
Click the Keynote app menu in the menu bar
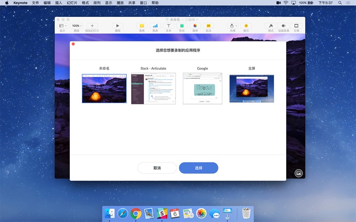[x=20, y=3]
